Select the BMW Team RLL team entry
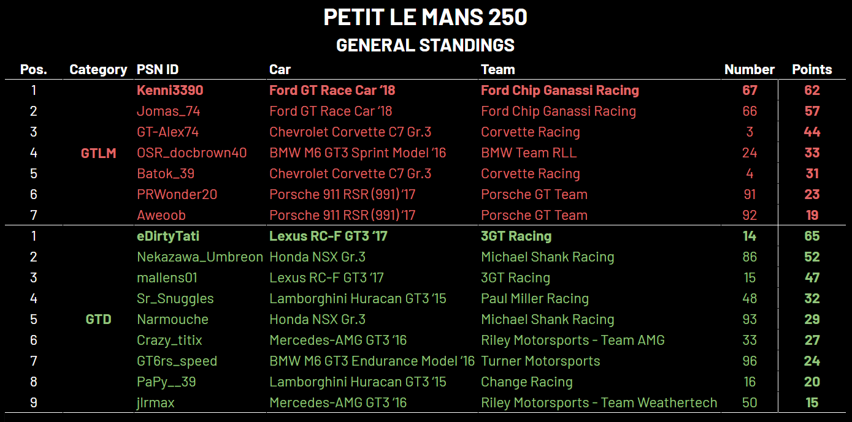The image size is (852, 422). pos(529,153)
